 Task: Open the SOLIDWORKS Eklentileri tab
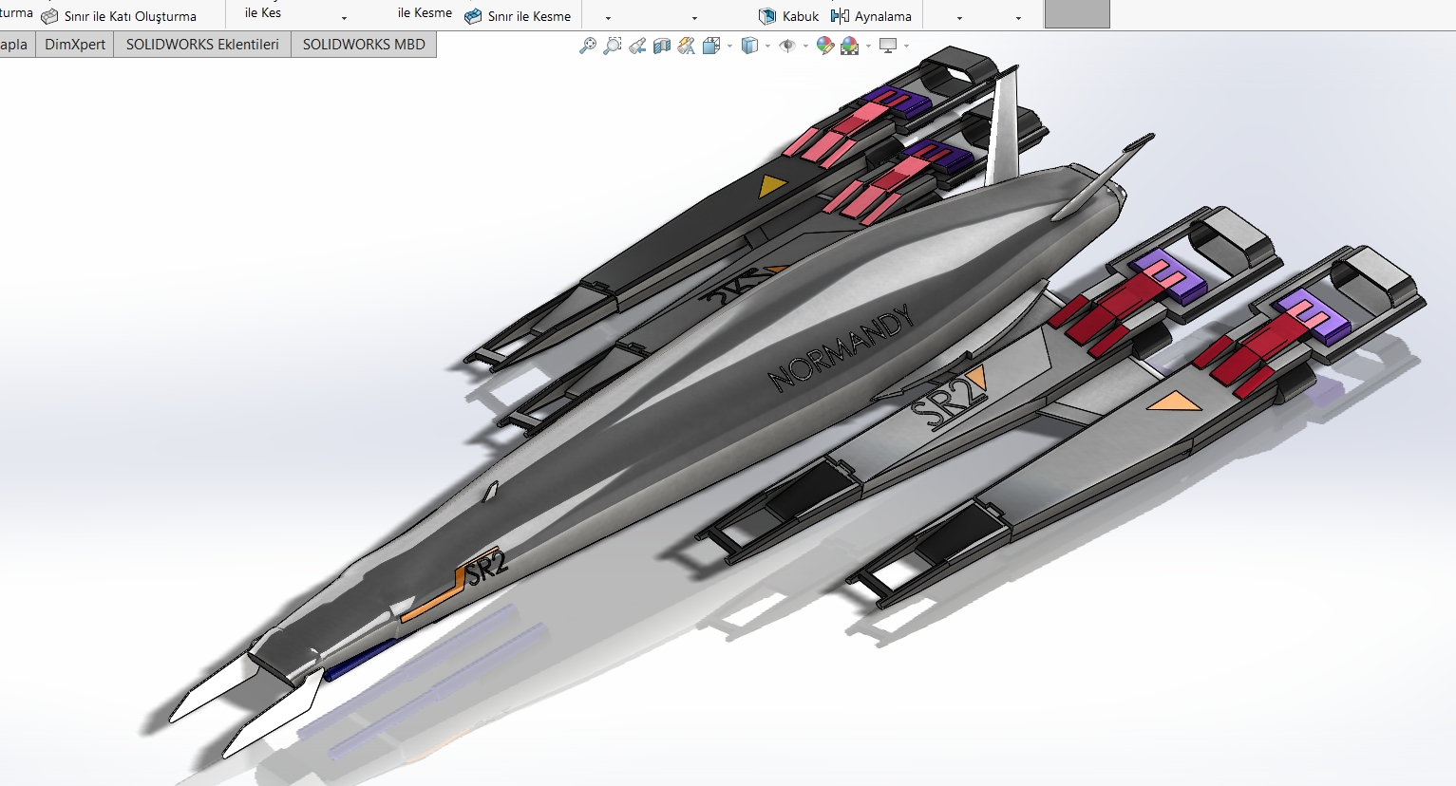click(x=202, y=45)
